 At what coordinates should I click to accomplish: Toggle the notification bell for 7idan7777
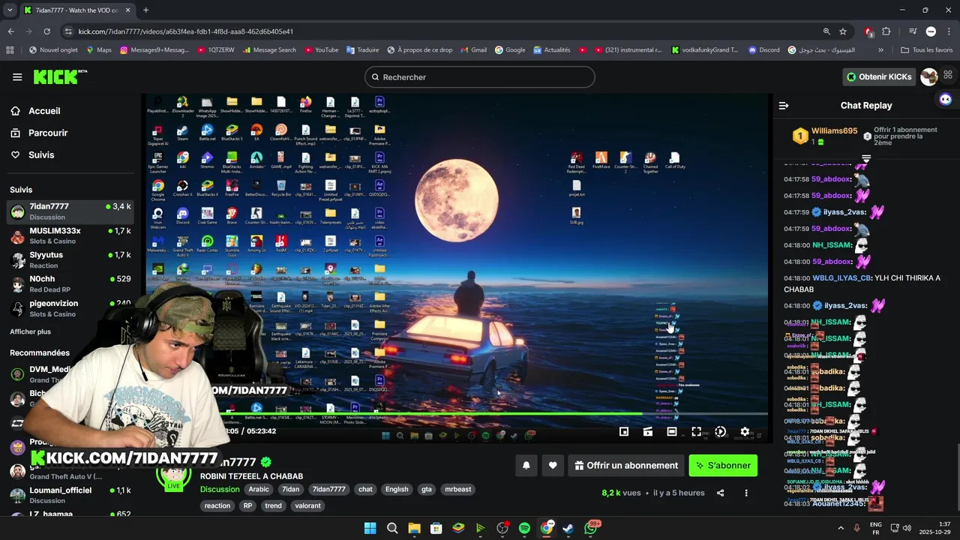point(526,466)
